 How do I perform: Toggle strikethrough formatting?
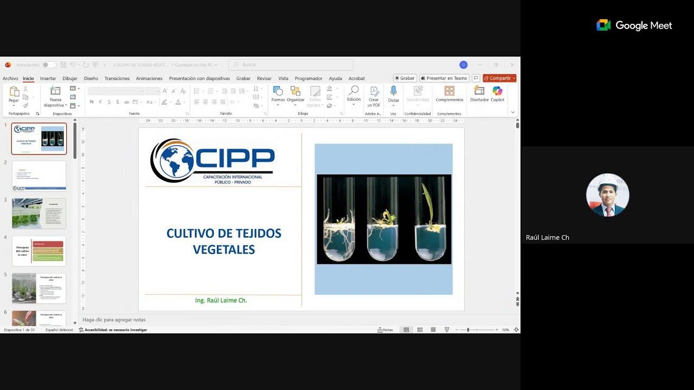[126, 102]
